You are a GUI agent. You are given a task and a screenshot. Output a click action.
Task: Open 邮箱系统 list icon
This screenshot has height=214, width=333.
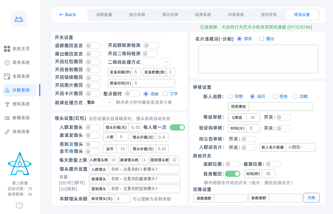7,118
